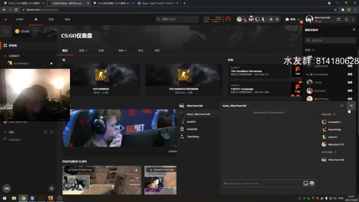359x202 pixels.
Task: Play the featured stream video
Action: pyautogui.click(x=121, y=128)
